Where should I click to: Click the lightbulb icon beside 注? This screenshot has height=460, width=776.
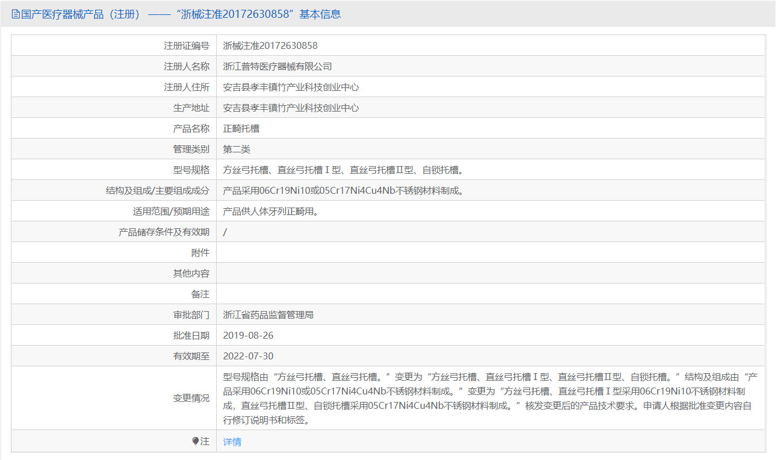(195, 441)
